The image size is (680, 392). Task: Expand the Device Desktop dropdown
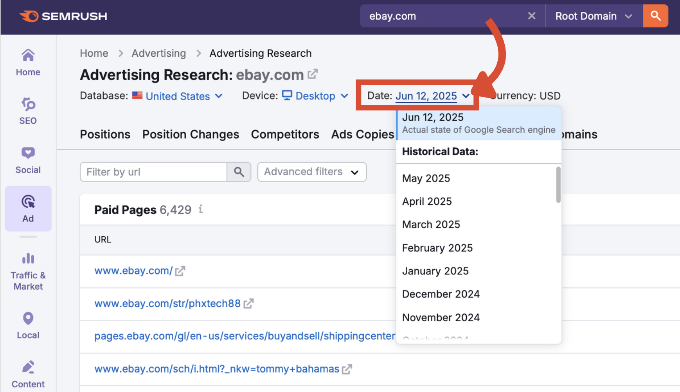click(x=315, y=96)
